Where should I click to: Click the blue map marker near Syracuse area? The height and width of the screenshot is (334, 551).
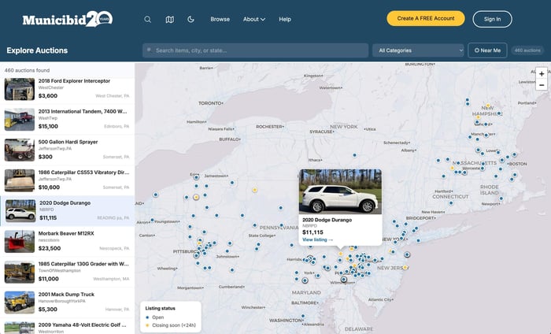coord(354,155)
